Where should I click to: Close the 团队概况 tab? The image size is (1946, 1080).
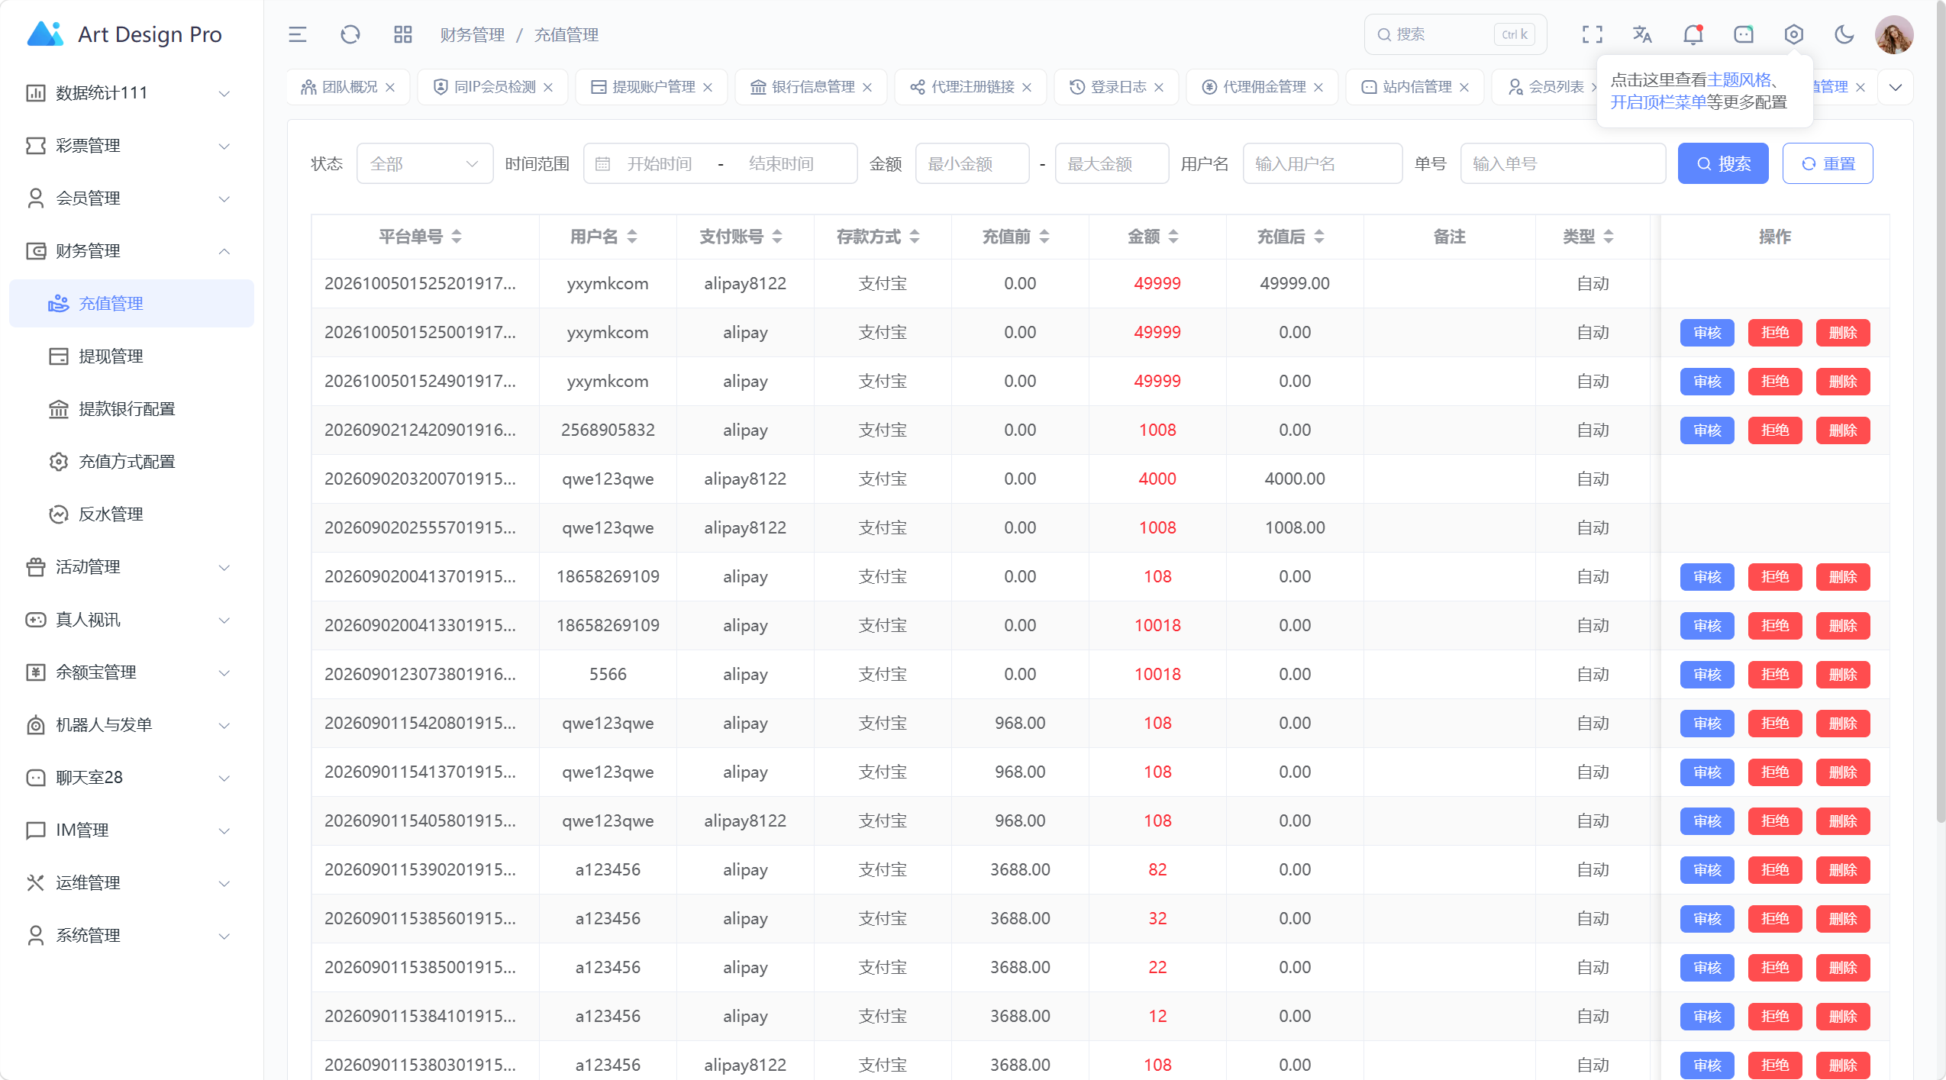coord(390,87)
